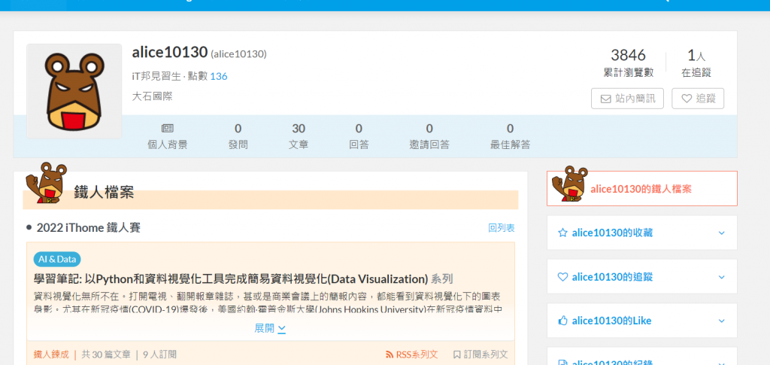Expand the alice10130的追蹤 chevron
The width and height of the screenshot is (770, 365).
click(x=721, y=277)
